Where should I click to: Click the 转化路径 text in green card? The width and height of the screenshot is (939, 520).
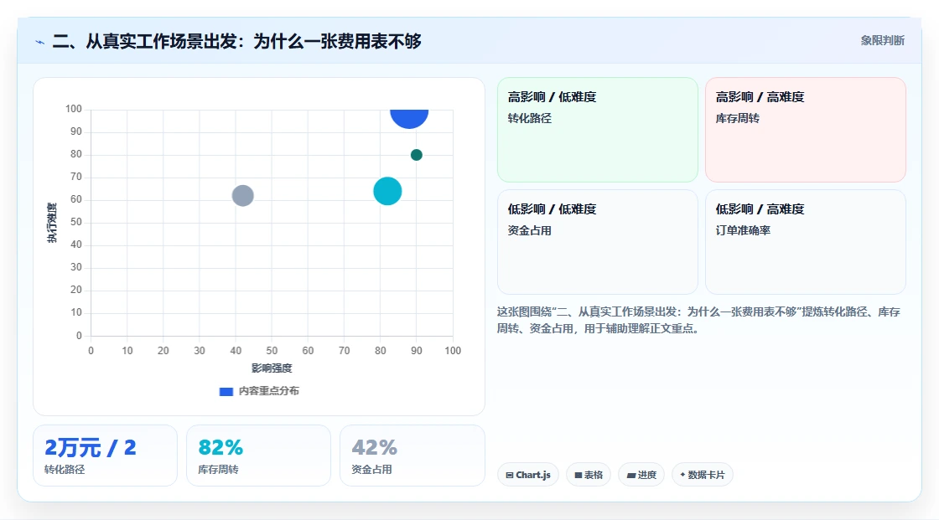pyautogui.click(x=529, y=118)
